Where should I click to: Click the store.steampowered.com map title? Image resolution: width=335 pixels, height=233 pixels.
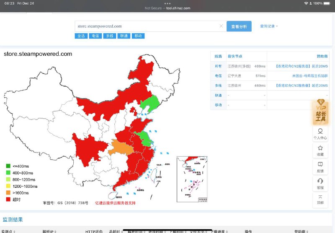tap(38, 54)
